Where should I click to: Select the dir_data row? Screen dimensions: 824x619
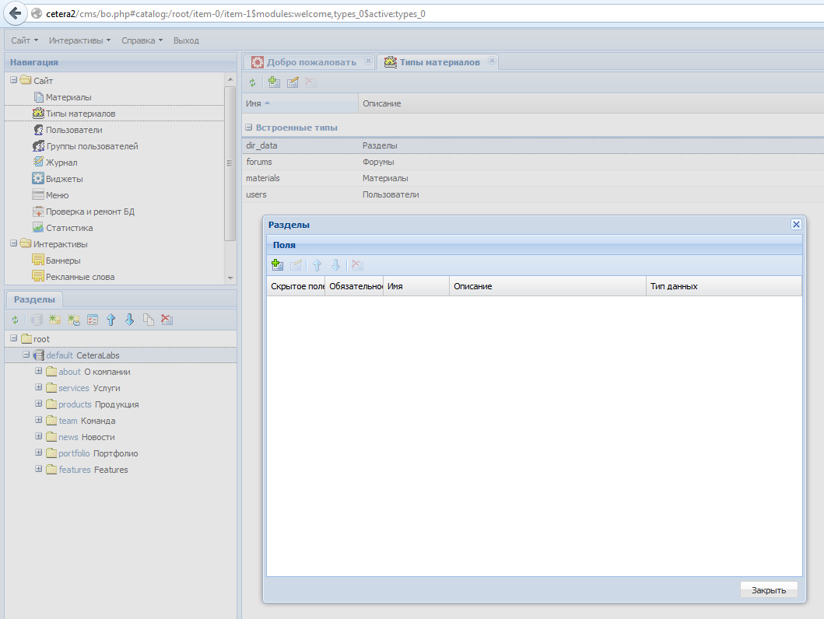click(533, 145)
